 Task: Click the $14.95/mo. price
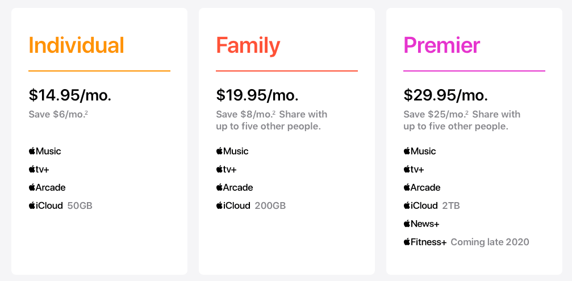tap(70, 95)
